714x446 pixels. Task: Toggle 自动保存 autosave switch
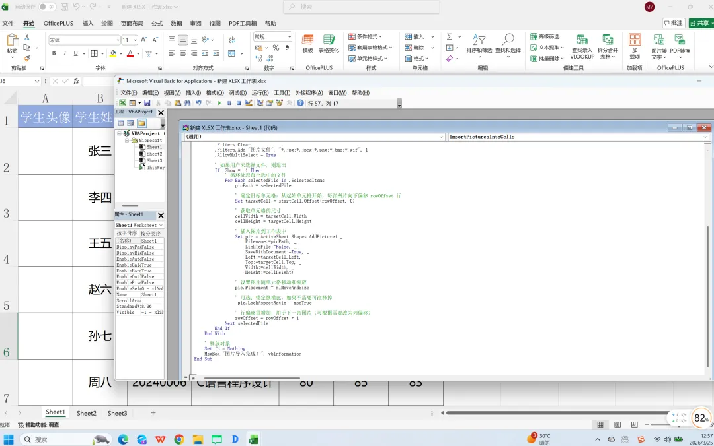point(46,7)
